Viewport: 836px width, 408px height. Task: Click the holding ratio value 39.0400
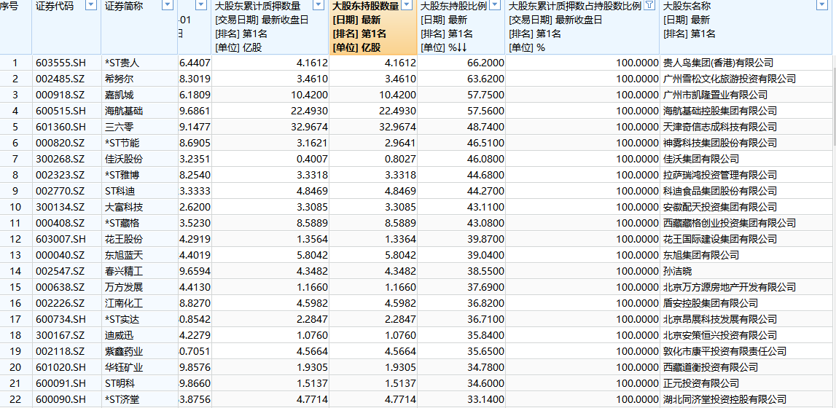486,255
